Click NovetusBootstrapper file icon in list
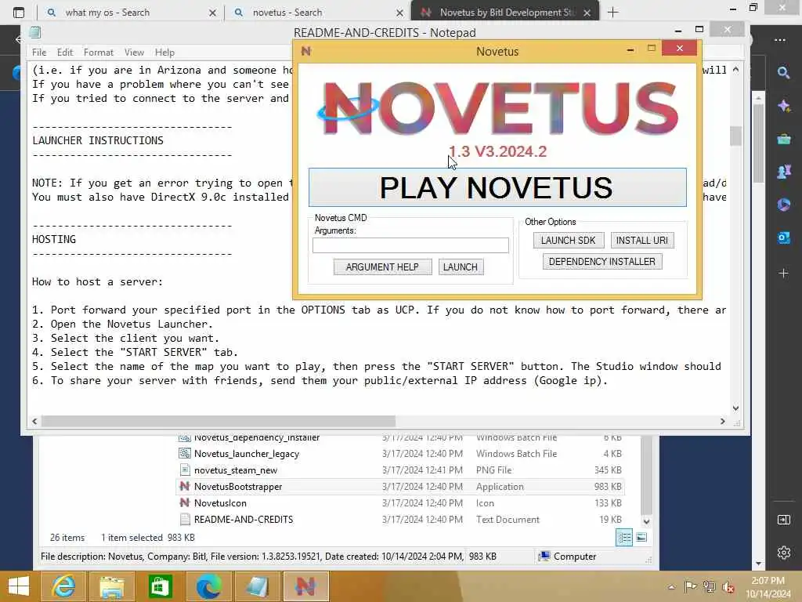Image resolution: width=802 pixels, height=602 pixels. pos(185,486)
